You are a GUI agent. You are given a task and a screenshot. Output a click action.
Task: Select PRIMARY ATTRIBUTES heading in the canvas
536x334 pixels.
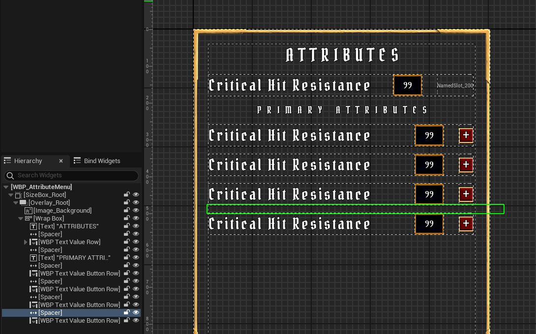point(342,110)
